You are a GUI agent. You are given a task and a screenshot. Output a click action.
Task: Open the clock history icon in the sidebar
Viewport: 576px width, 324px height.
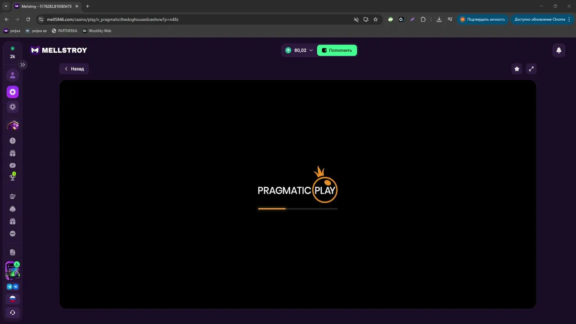coord(13,141)
